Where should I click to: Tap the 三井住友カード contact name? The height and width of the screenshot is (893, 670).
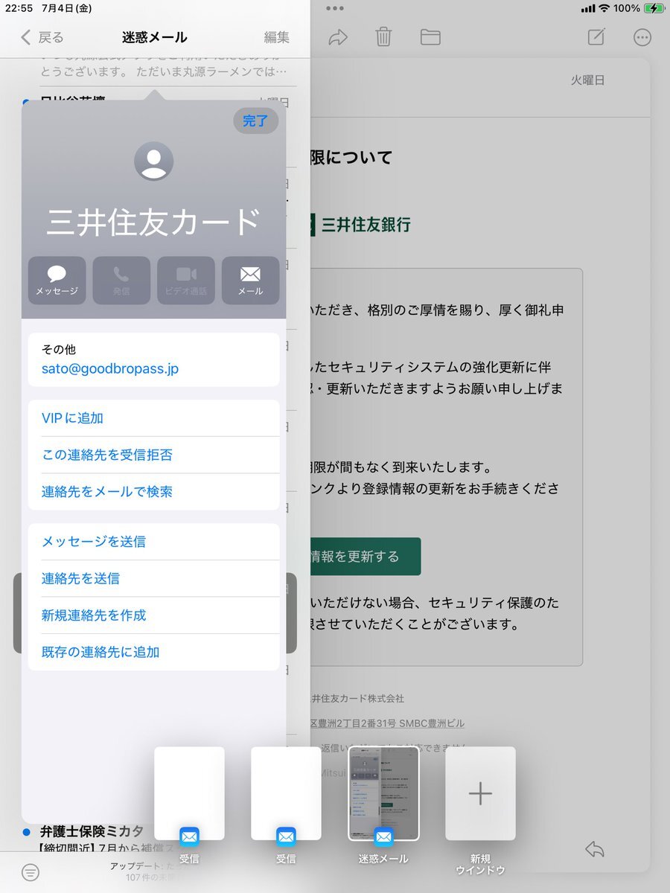tap(154, 223)
